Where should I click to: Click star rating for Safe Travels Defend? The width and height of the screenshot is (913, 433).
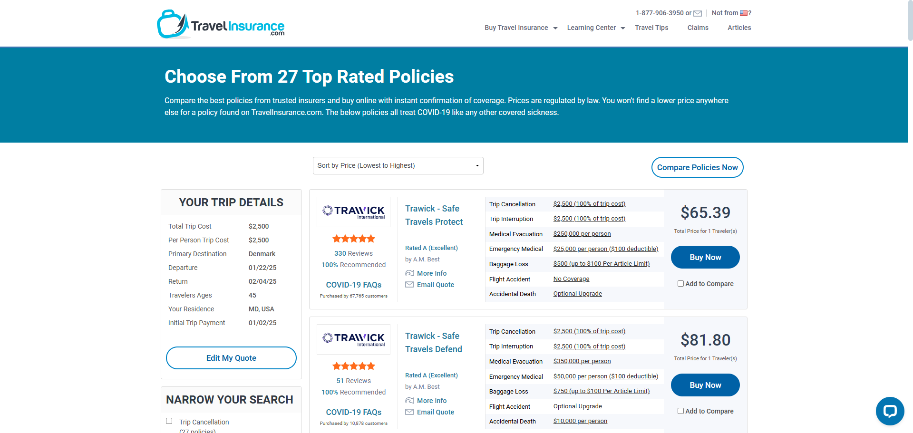(x=353, y=366)
